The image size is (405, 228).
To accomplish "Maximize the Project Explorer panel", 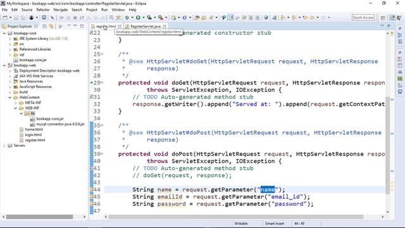I will pos(82,26).
